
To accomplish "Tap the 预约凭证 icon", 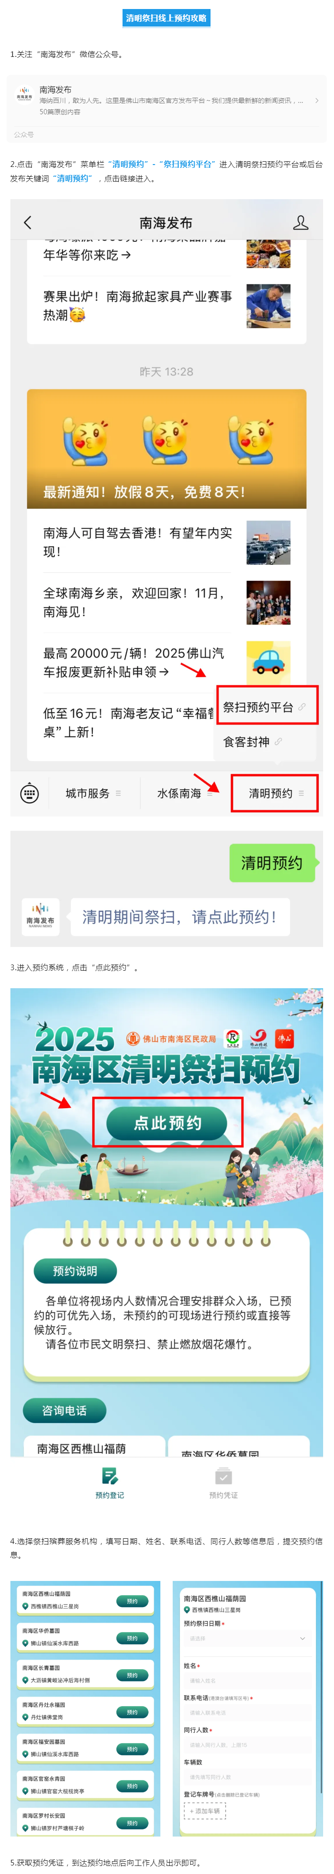I will [x=224, y=1476].
